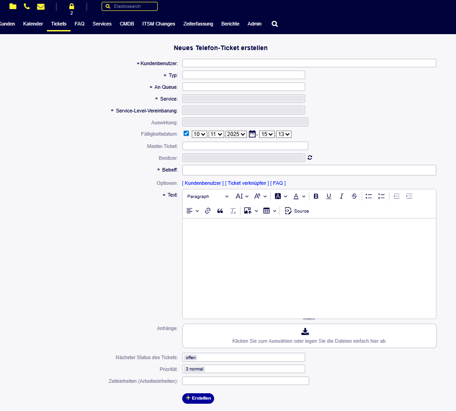This screenshot has height=411, width=456.
Task: Insert a link using the editor's link icon
Action: pos(208,211)
